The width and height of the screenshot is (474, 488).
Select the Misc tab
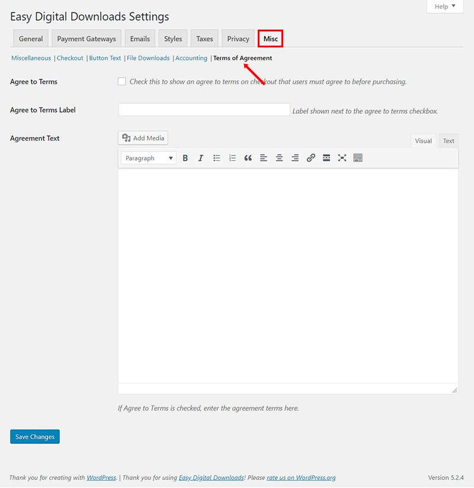point(271,39)
